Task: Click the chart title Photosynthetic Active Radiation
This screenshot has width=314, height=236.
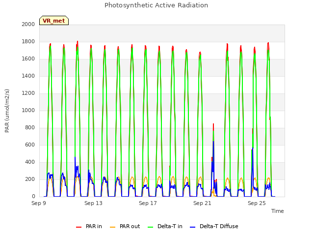Action: pyautogui.click(x=156, y=5)
